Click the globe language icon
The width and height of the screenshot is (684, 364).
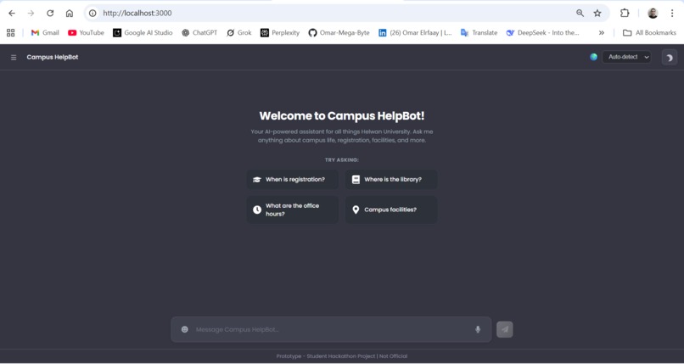tap(593, 57)
